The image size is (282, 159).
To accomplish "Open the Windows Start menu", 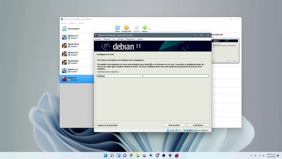I will 106,155.
